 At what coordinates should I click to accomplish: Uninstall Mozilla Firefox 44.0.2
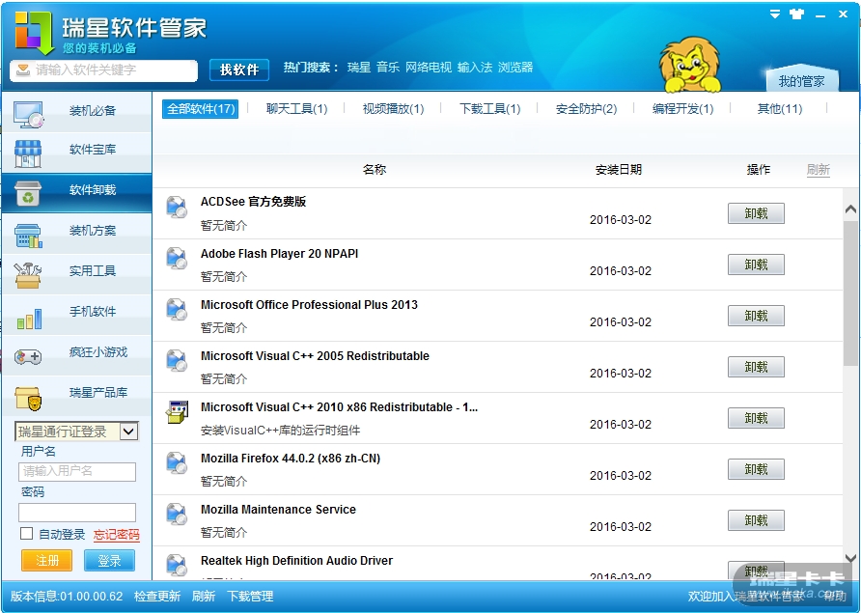pos(756,468)
